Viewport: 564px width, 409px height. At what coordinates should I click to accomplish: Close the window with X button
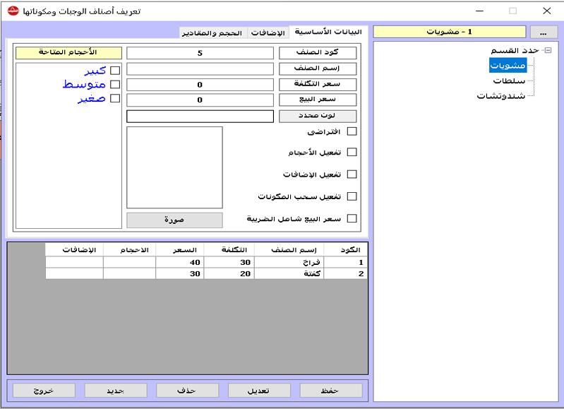click(547, 11)
